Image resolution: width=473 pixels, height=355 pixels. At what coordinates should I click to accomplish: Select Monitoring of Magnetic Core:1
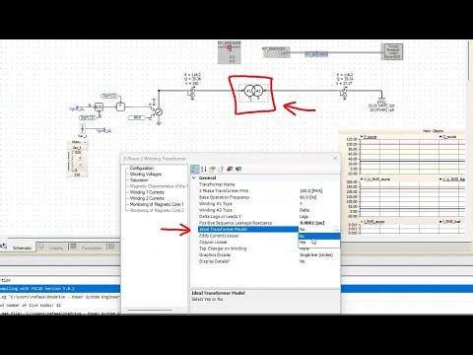tap(157, 204)
